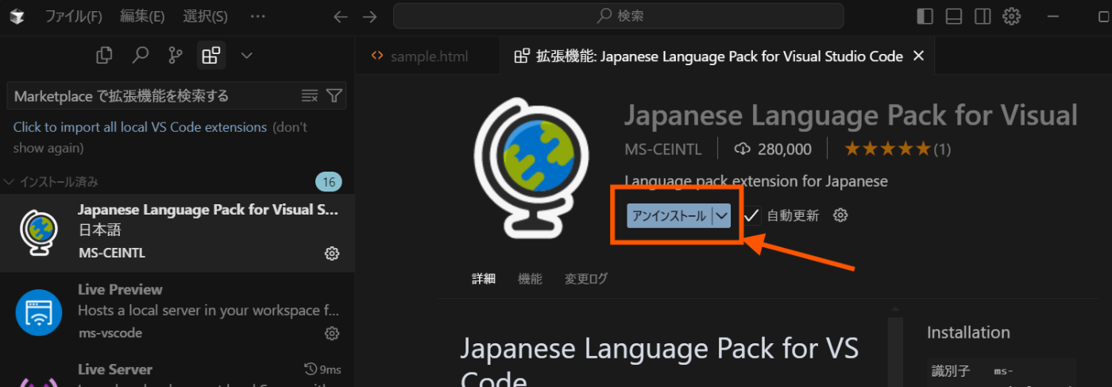Select the Extensions view icon

(x=211, y=56)
